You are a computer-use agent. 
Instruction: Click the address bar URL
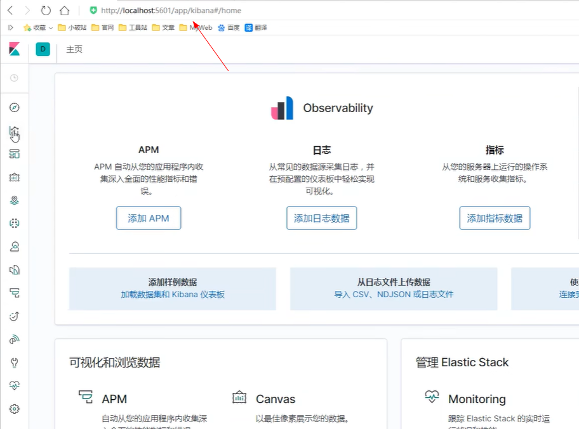(171, 10)
